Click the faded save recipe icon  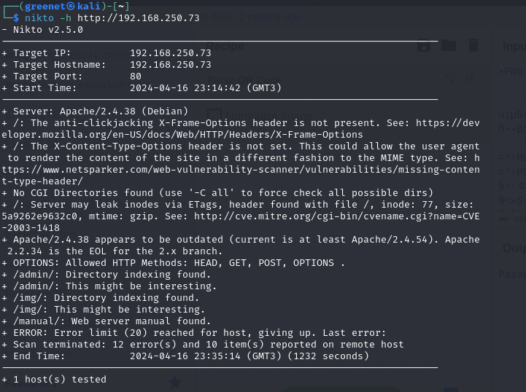click(423, 45)
